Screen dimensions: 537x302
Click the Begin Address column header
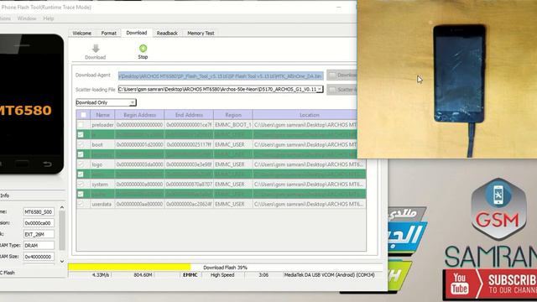coord(140,115)
